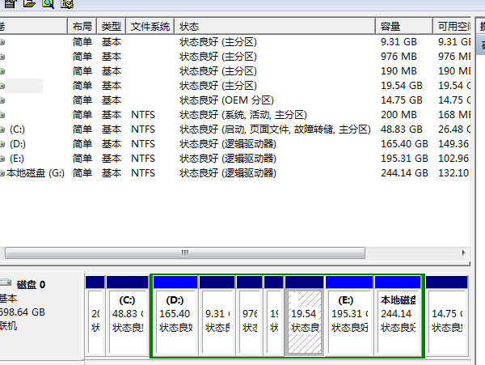
Task: Click the 14.75 GB capacity cell
Action: point(402,100)
